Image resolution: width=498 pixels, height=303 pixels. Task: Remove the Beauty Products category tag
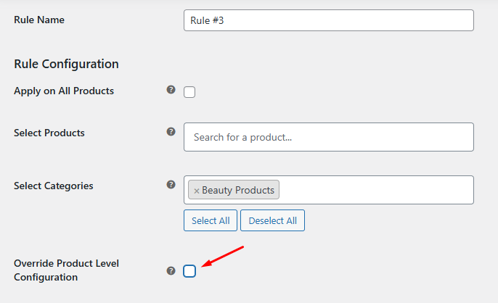tap(196, 191)
